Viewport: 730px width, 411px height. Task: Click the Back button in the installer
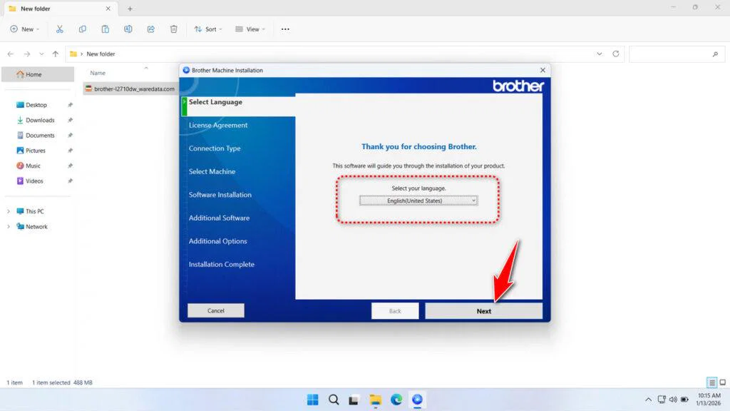coord(395,310)
